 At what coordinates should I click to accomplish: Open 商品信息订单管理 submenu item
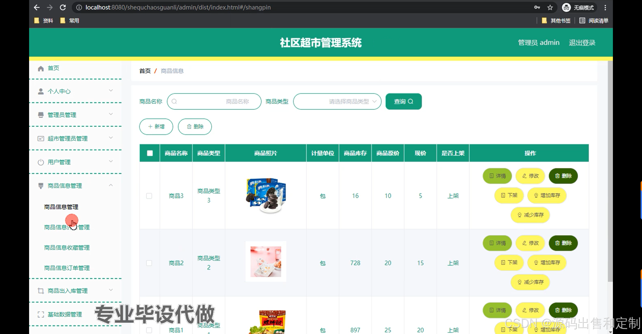coord(67,268)
